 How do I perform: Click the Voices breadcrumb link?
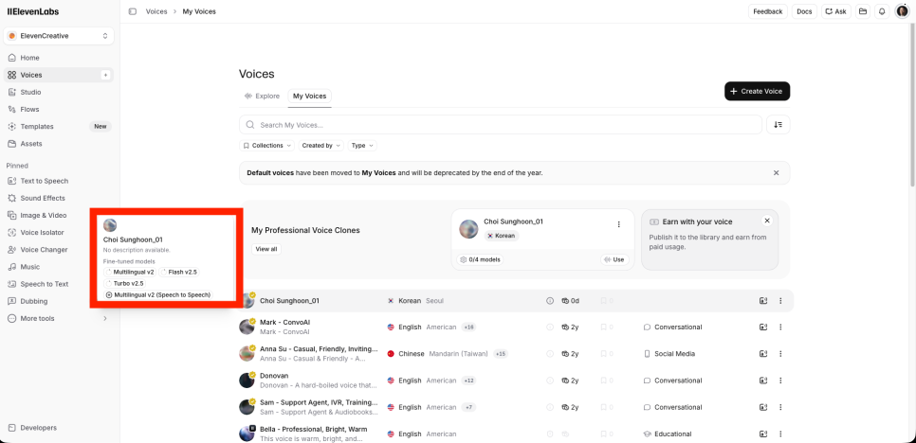pyautogui.click(x=156, y=11)
